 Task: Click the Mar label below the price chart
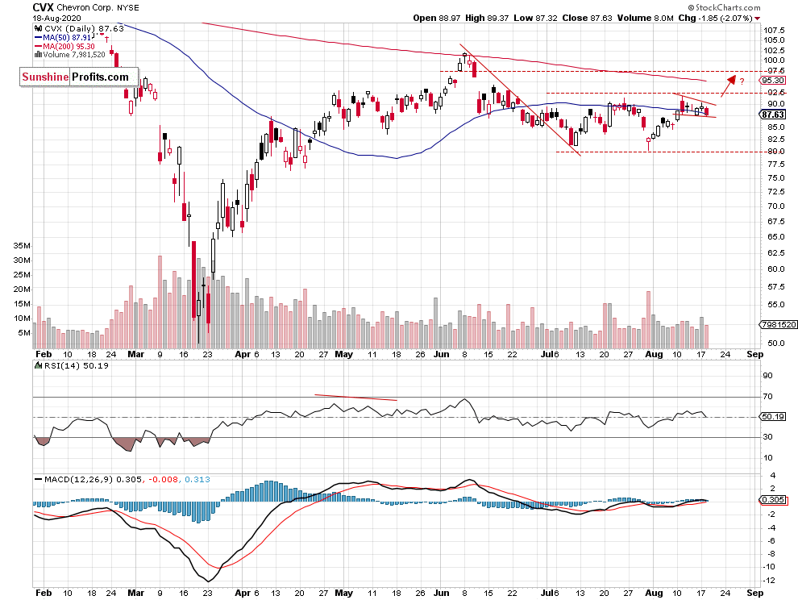(136, 355)
